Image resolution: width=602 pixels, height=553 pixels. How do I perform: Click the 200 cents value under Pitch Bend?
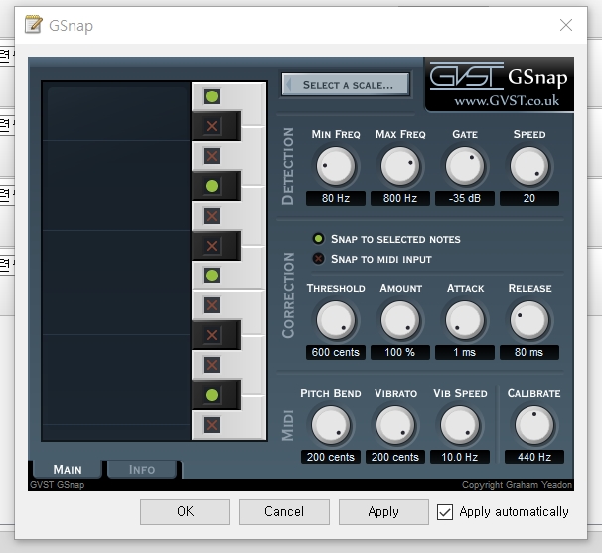tap(331, 457)
